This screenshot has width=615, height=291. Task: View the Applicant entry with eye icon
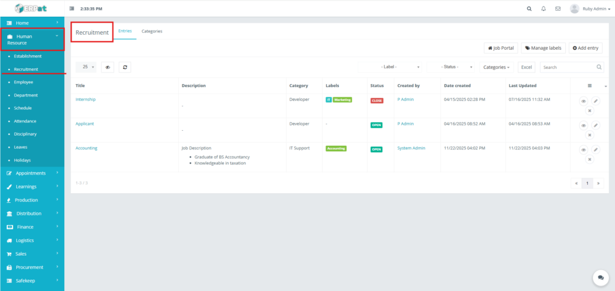(x=583, y=125)
